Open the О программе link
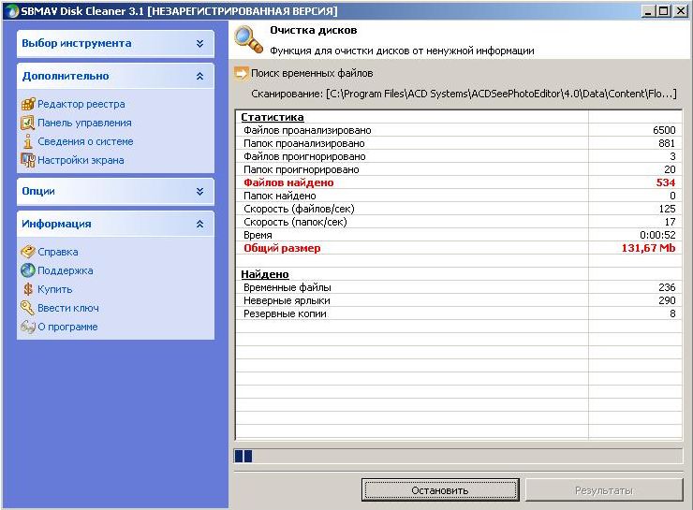Screen dimensions: 693x510 67,327
